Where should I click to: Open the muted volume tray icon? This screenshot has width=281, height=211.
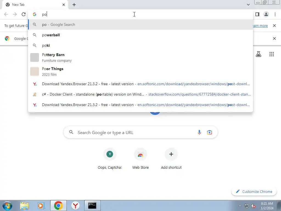253,206
